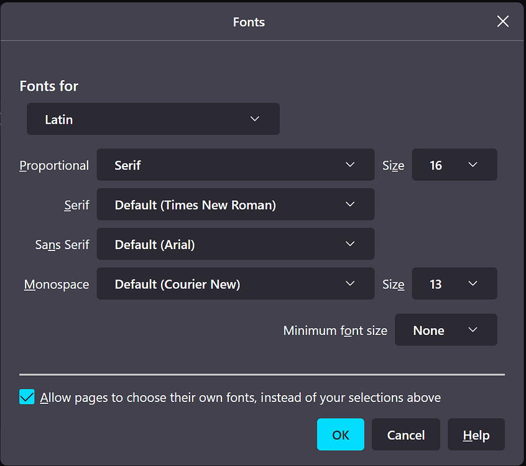Close the Fonts dialog with the X
The image size is (526, 466).
[x=503, y=22]
